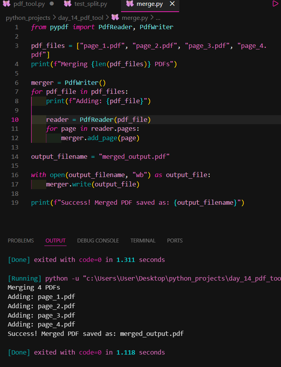The width and height of the screenshot is (281, 367).
Task: Click 'open' function call on line 16
Action: pos(57,175)
